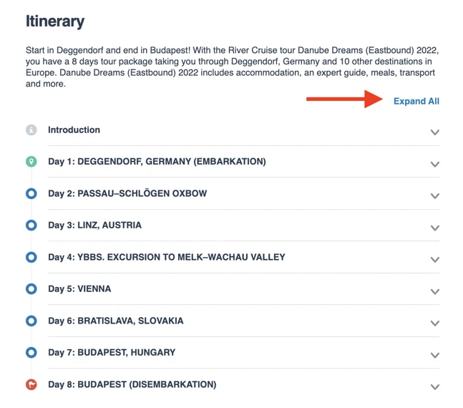The image size is (463, 408).
Task: Click the green Day 1 location pin icon
Action: (31, 162)
